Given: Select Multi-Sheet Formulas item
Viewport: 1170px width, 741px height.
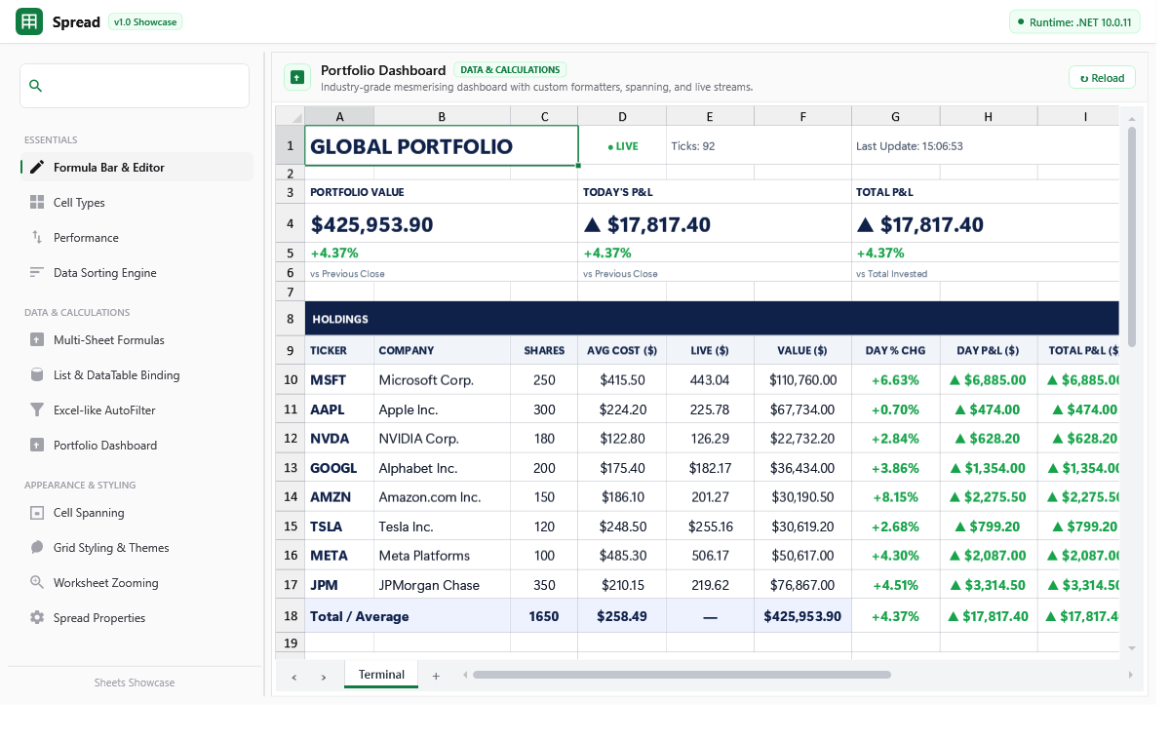Looking at the screenshot, I should coord(136,340).
